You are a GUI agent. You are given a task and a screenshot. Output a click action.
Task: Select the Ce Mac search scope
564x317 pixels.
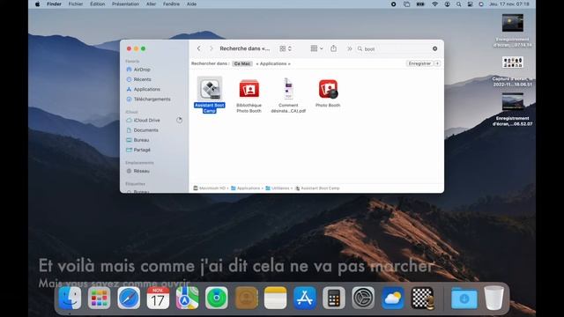click(242, 63)
